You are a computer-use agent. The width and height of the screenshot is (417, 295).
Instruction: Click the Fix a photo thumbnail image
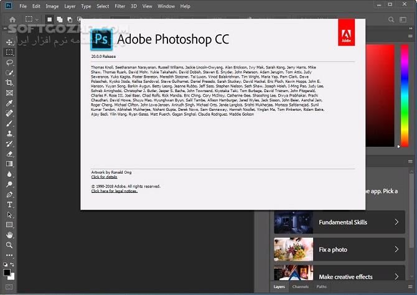[293, 249]
